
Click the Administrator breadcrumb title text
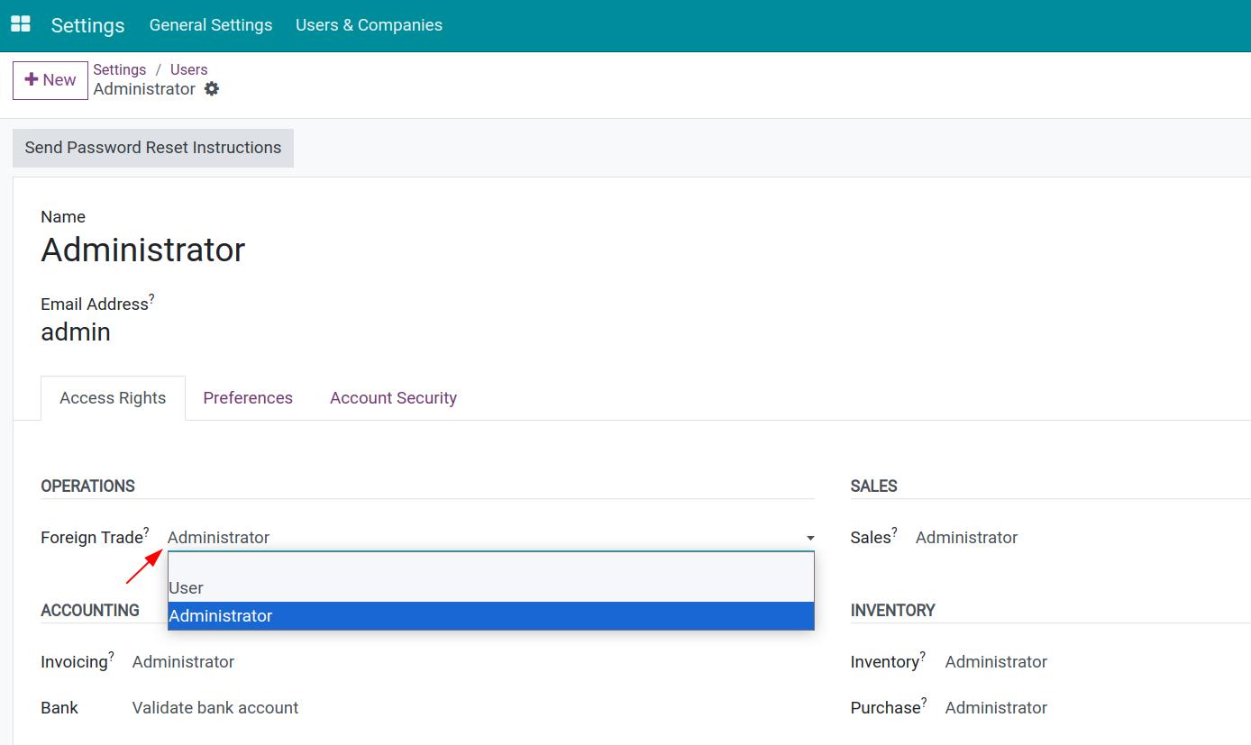pyautogui.click(x=144, y=89)
